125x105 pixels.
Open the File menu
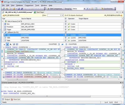[x=3, y=6]
